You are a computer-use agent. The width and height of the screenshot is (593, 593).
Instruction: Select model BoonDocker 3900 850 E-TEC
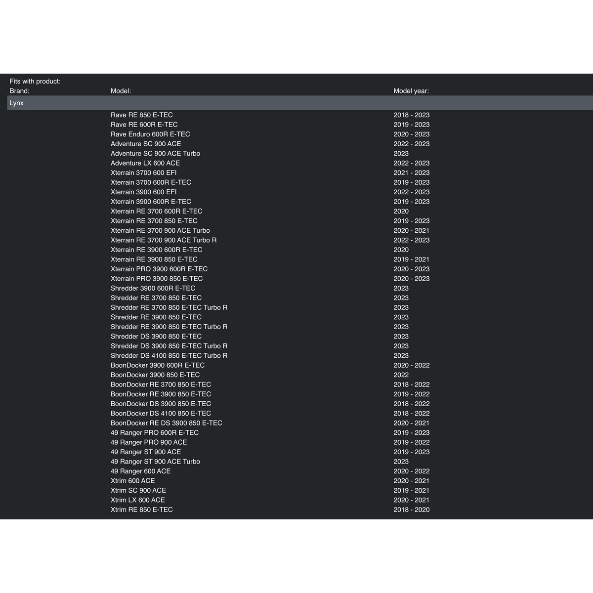pyautogui.click(x=155, y=375)
